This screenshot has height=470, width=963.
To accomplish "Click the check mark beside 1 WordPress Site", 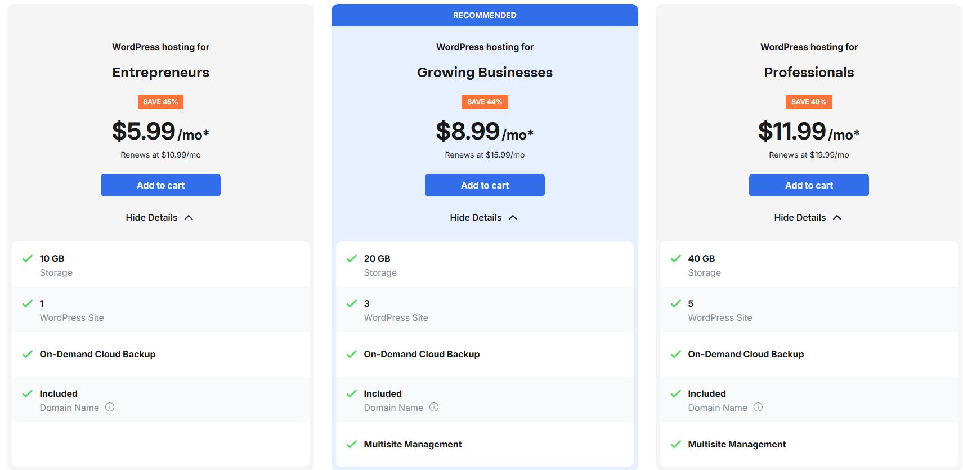I will (x=28, y=303).
